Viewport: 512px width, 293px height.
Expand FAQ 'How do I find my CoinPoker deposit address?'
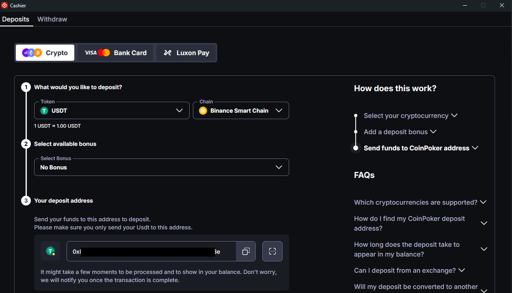tap(420, 223)
